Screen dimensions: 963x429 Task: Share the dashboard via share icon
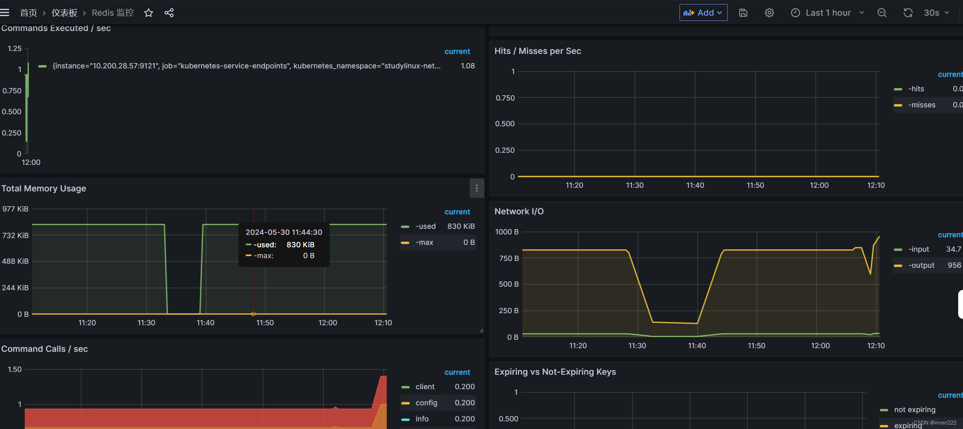169,13
